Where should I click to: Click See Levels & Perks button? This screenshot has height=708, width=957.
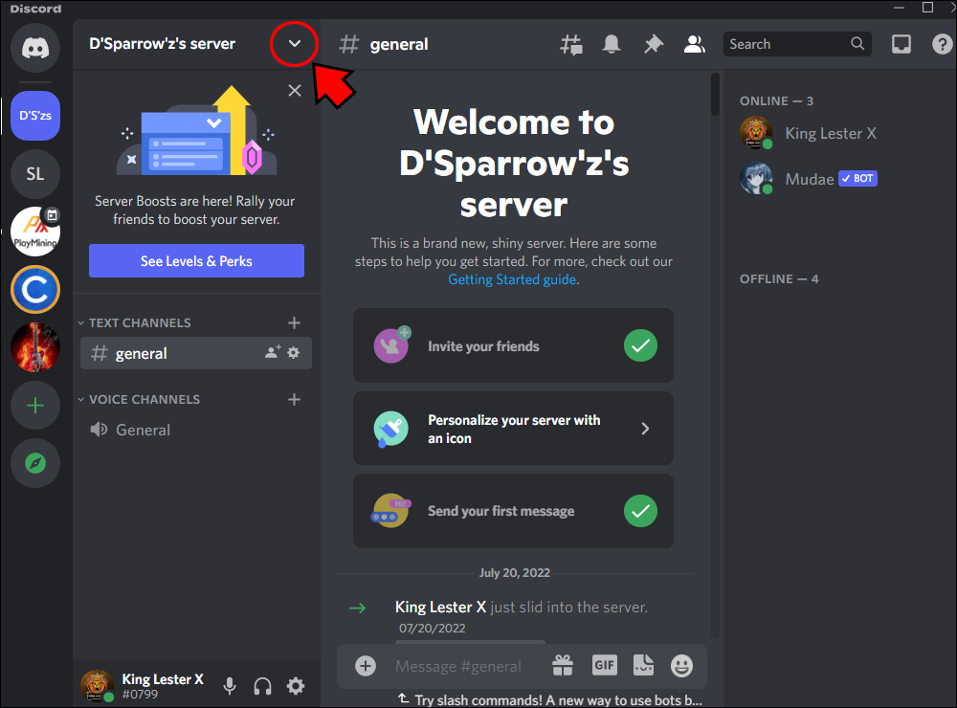pos(196,260)
